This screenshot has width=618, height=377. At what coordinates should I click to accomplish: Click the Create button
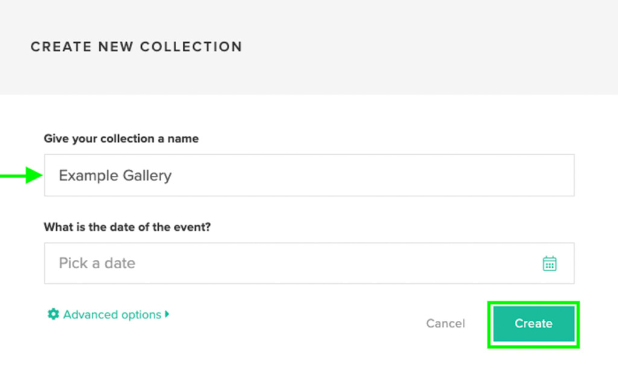[534, 324]
